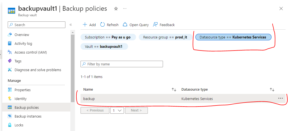Select Backup policies in sidebar
Viewport: 288px width, 131px height.
[36, 107]
